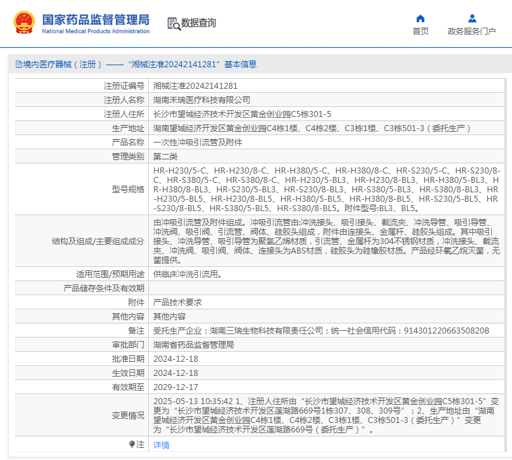Click the 首页 home icon
The image size is (512, 460).
pos(420,18)
